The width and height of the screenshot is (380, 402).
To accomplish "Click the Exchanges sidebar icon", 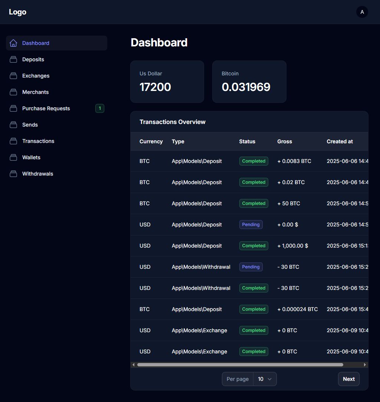I will point(13,76).
